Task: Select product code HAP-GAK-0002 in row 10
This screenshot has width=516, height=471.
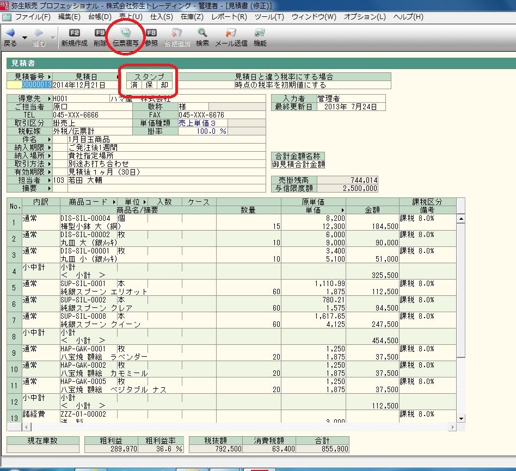Action: pyautogui.click(x=83, y=365)
